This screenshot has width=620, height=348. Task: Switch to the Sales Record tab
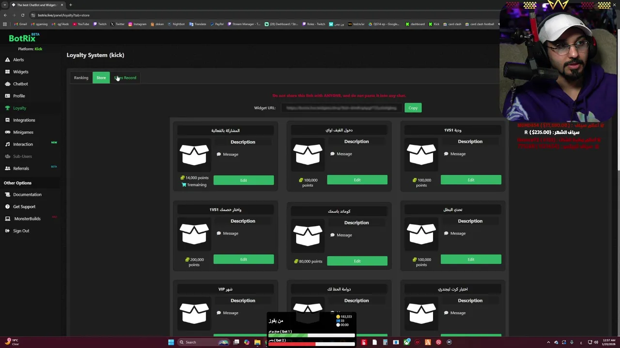[125, 78]
